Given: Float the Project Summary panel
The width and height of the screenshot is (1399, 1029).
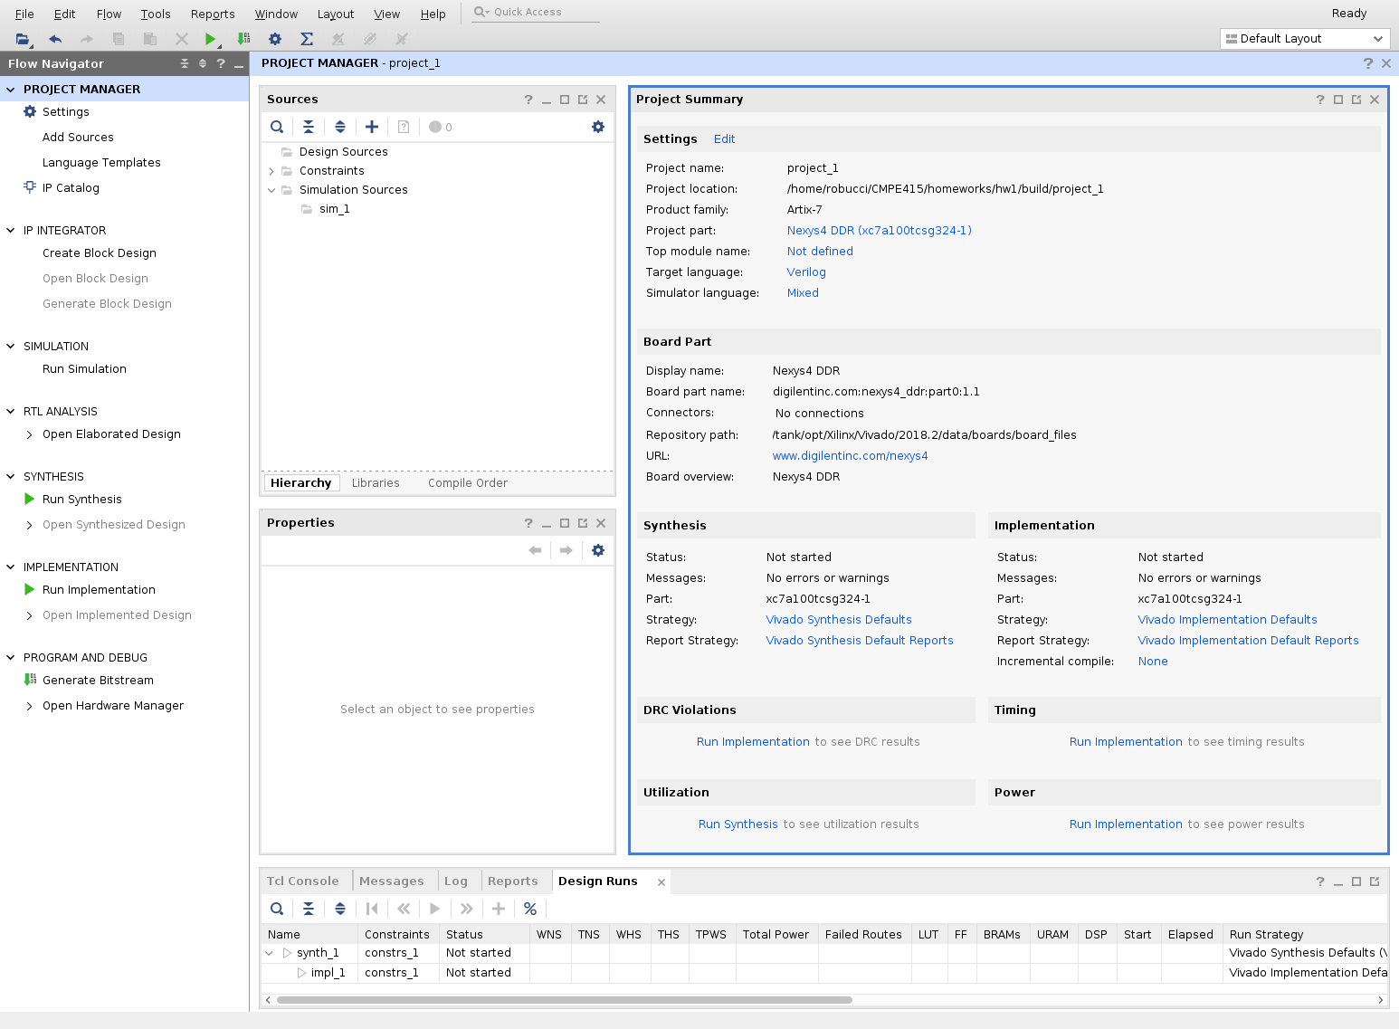Looking at the screenshot, I should tap(1356, 100).
